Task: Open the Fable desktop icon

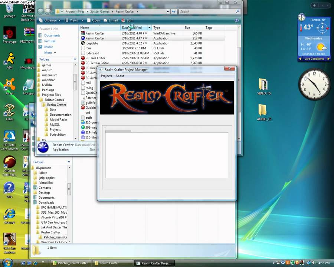Action: coord(9,112)
